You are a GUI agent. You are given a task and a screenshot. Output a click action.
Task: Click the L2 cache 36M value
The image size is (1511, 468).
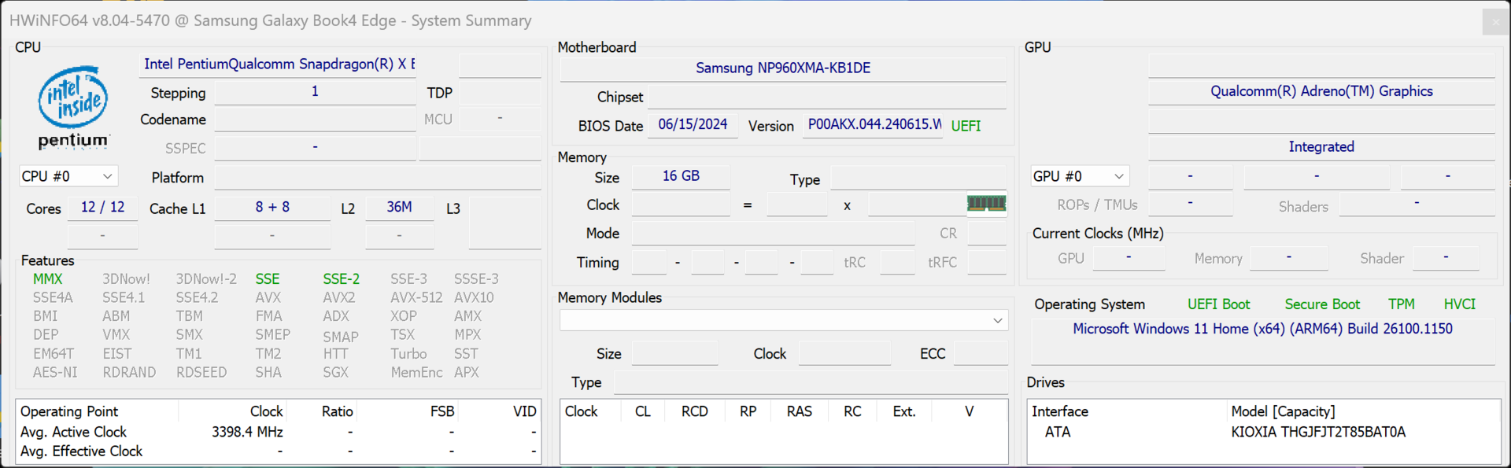coord(399,207)
